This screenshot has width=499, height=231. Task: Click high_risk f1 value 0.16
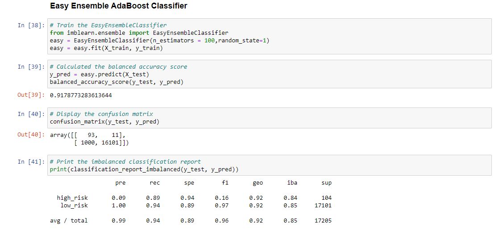(x=222, y=198)
